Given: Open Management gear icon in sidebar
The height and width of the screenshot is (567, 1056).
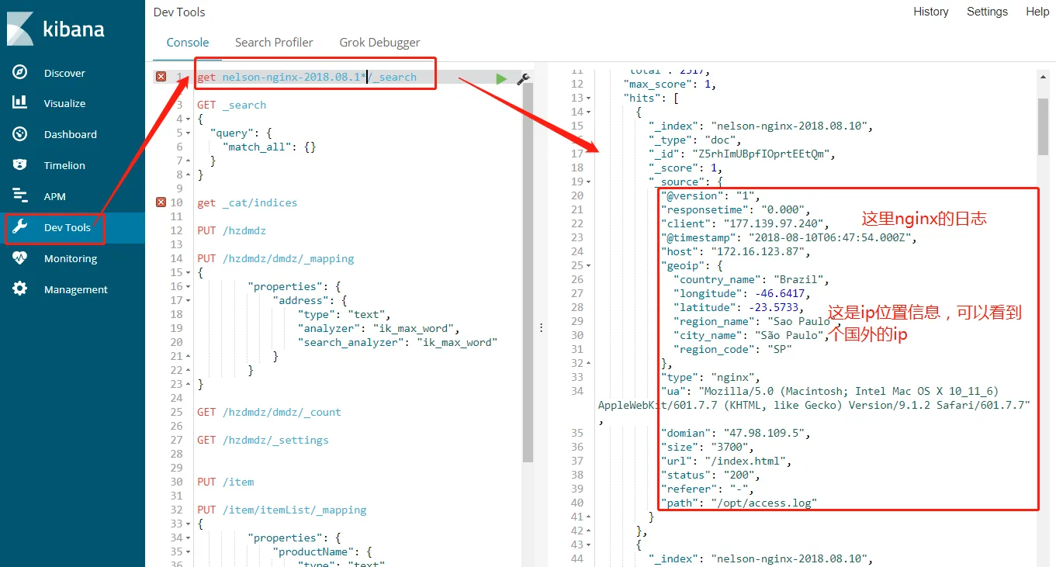Looking at the screenshot, I should coord(20,289).
